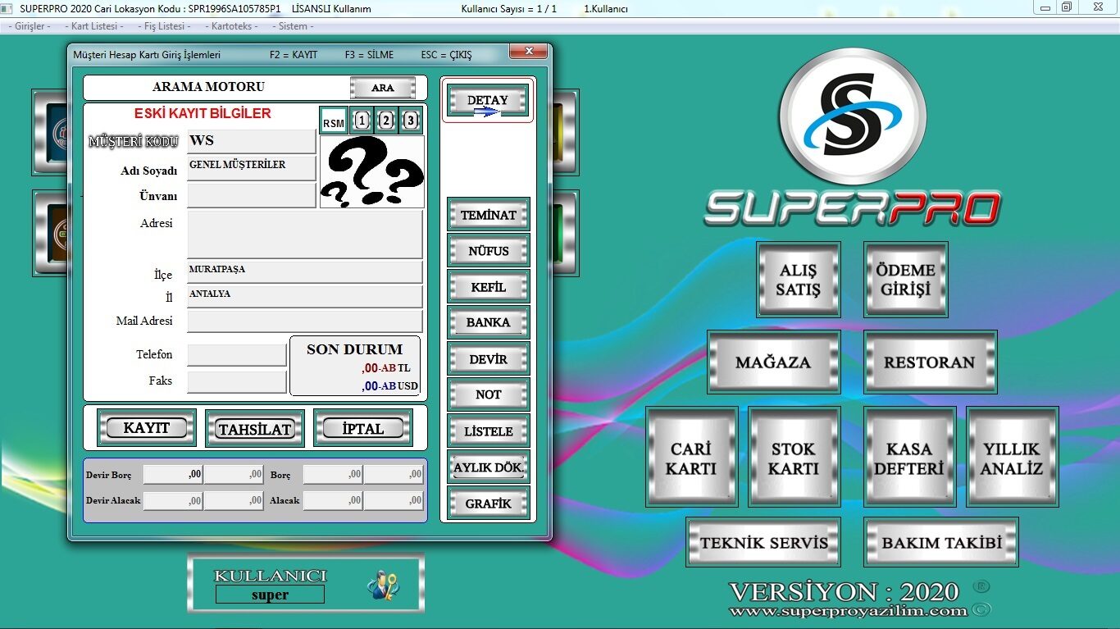Click the F3 = SİLME hint
This screenshot has width=1120, height=629.
[x=369, y=55]
